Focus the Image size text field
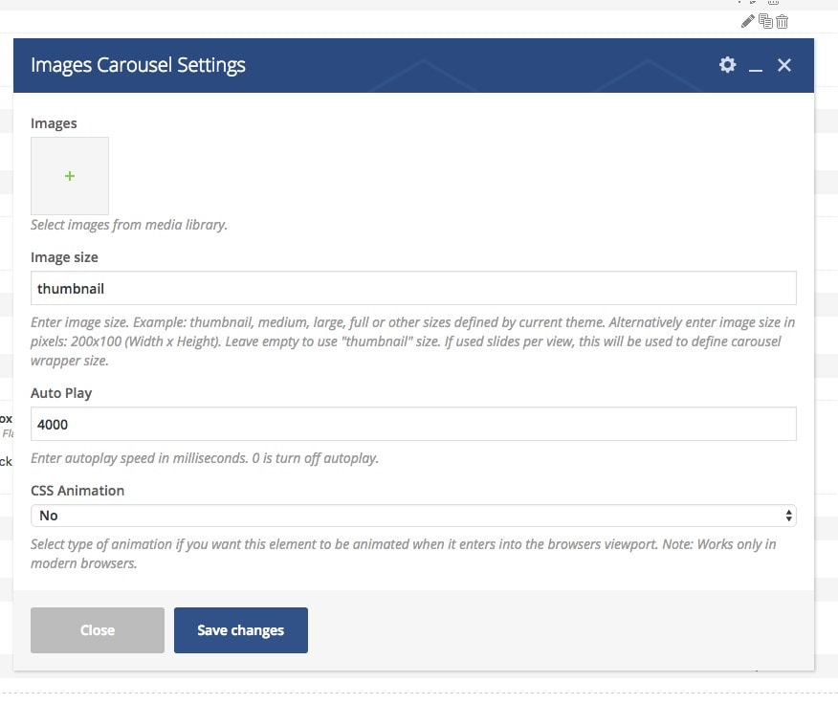The image size is (838, 704). (413, 288)
